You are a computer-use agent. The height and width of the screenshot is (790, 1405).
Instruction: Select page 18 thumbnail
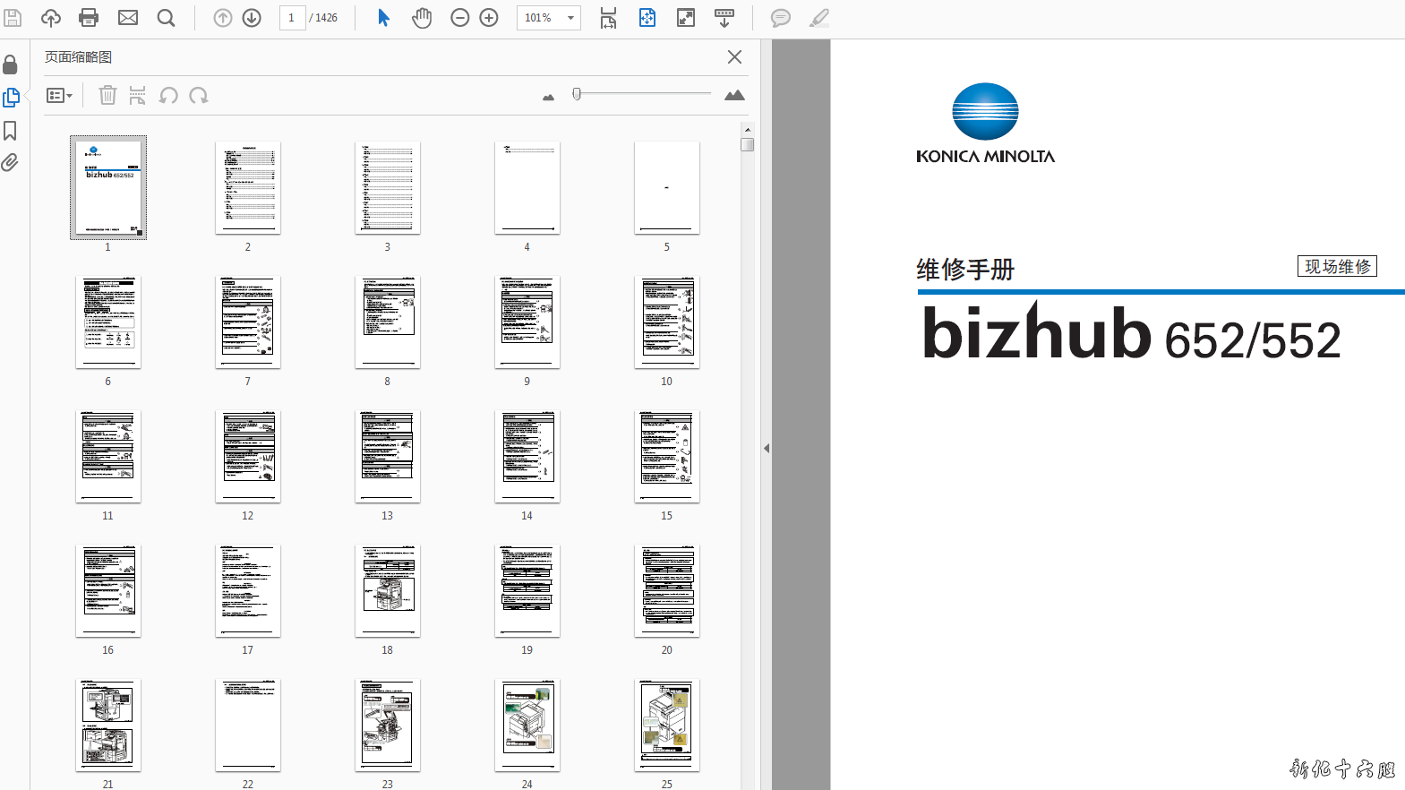(388, 590)
